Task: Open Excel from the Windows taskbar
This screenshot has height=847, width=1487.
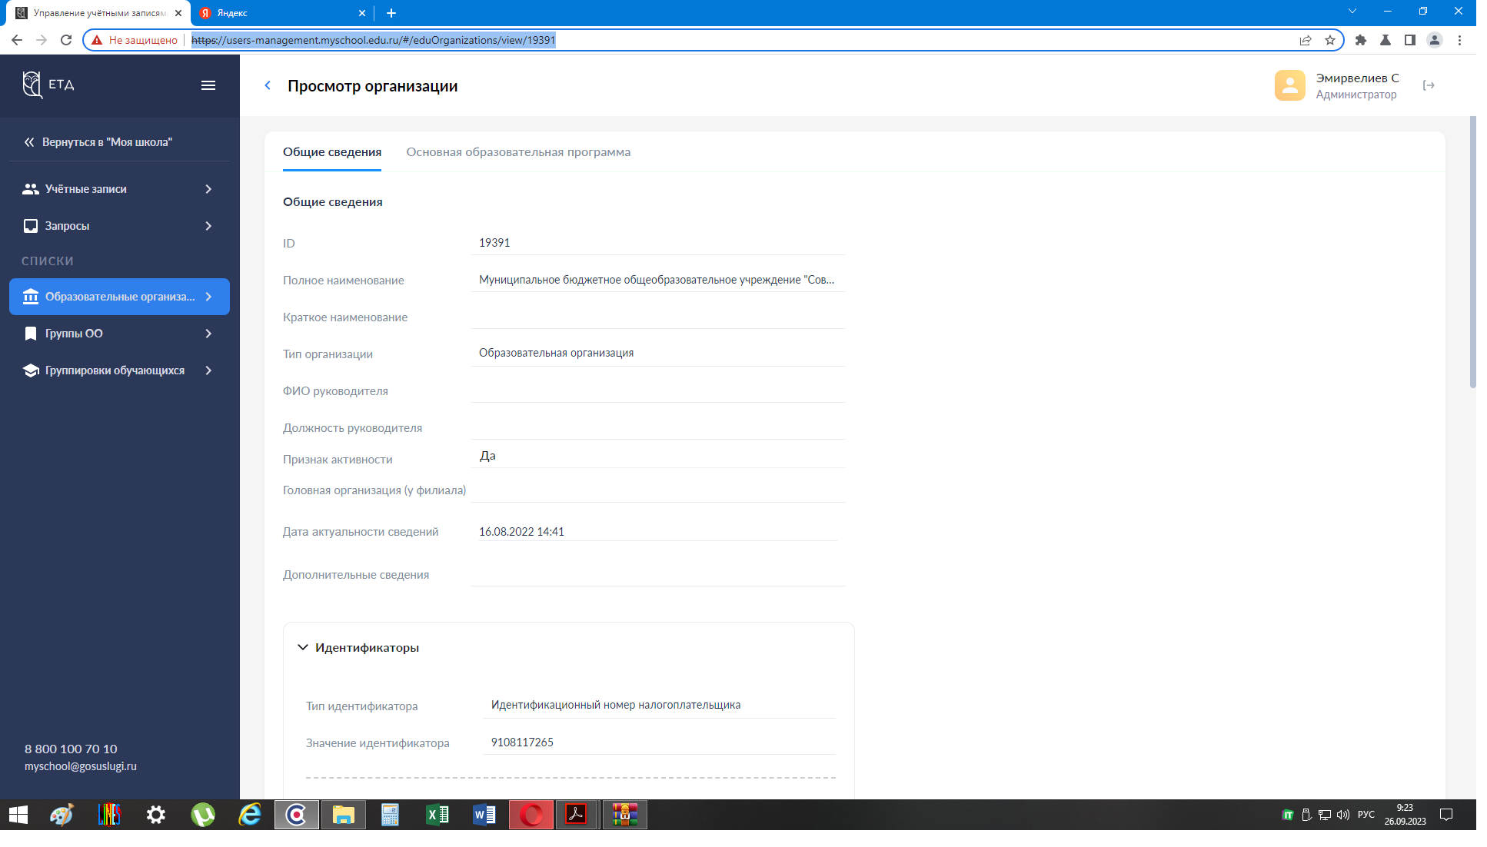Action: click(x=437, y=815)
